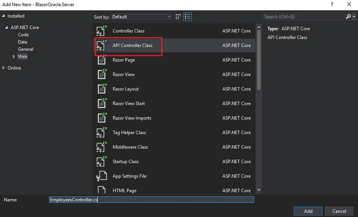Select the Web category
Image resolution: width=358 pixels, height=217 pixels.
click(22, 56)
